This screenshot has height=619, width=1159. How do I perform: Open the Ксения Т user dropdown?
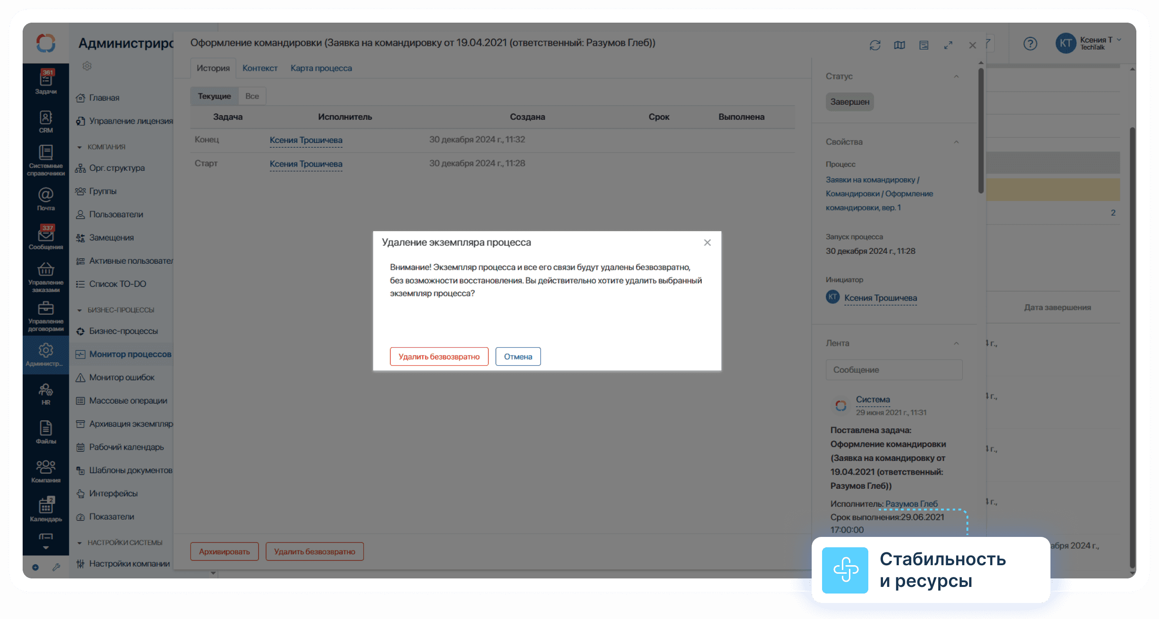[1100, 43]
